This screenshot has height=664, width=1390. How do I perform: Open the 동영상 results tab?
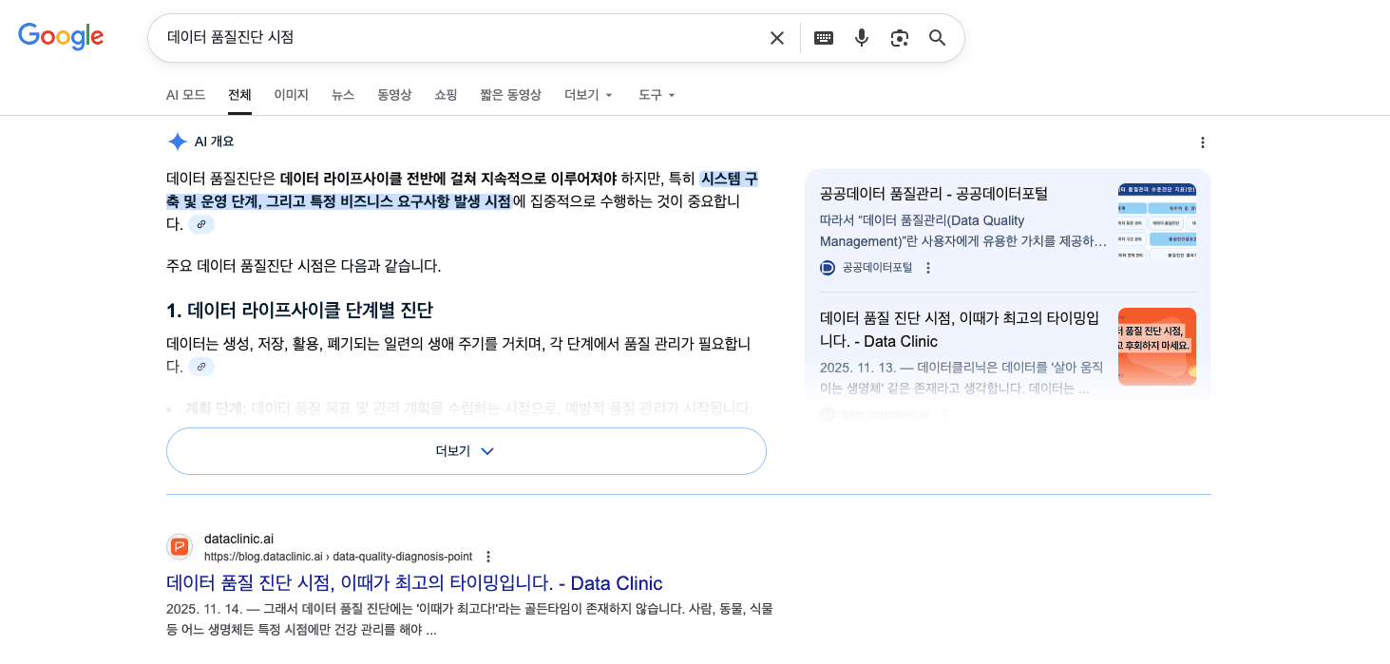[393, 94]
